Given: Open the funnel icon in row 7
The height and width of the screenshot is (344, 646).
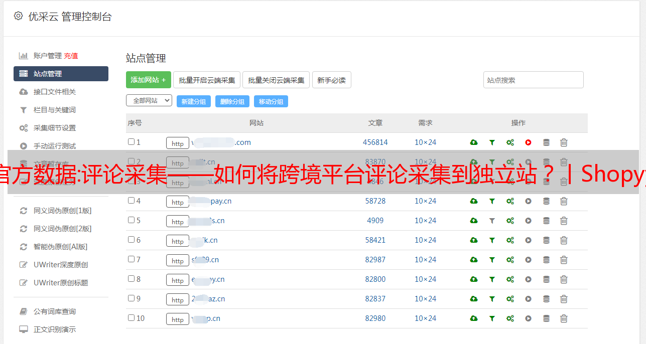Looking at the screenshot, I should 492,260.
